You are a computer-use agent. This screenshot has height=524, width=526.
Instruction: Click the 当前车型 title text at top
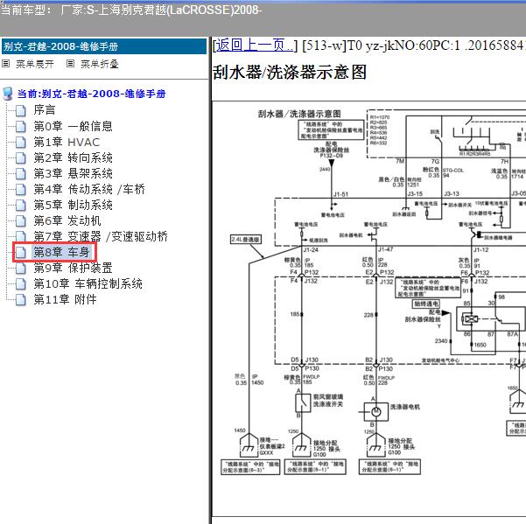130,10
